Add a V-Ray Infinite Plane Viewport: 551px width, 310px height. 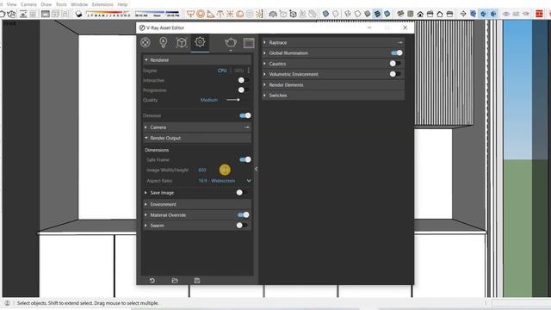click(273, 14)
